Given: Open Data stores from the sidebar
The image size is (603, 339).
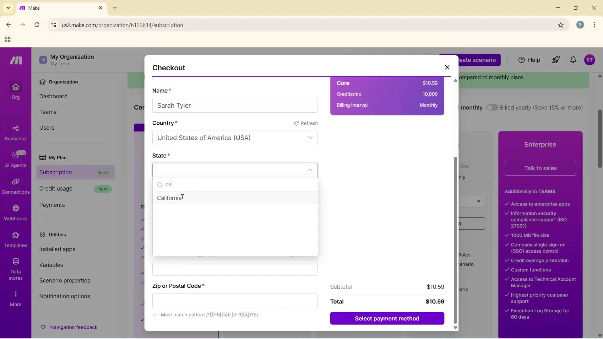Looking at the screenshot, I should (15, 268).
